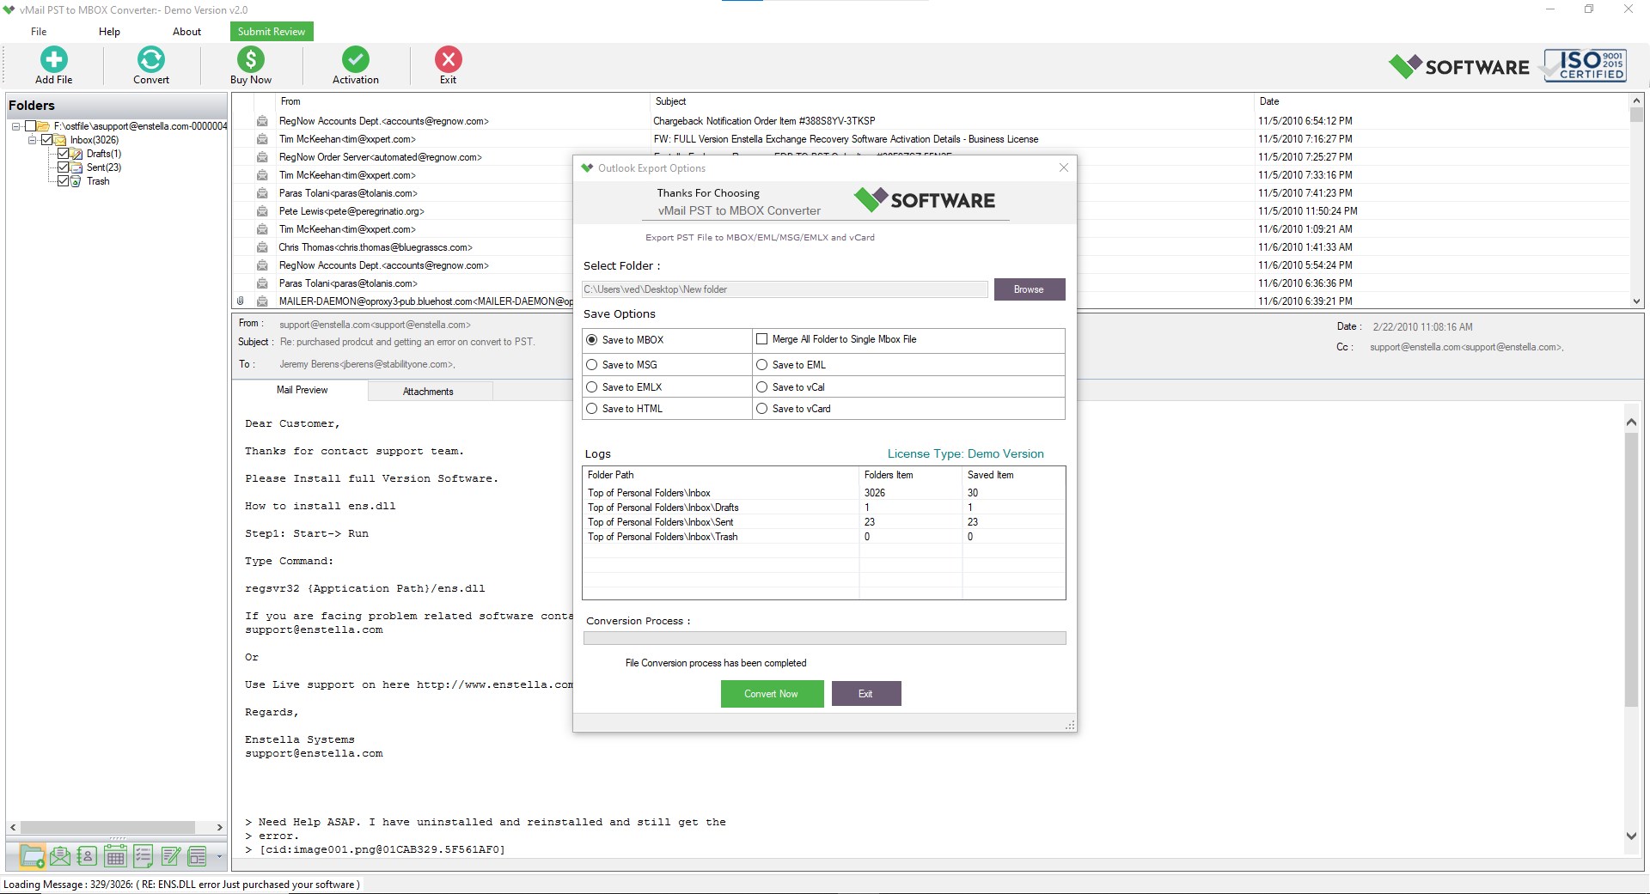Click the Add File toolbar icon
The image size is (1650, 894).
point(54,59)
